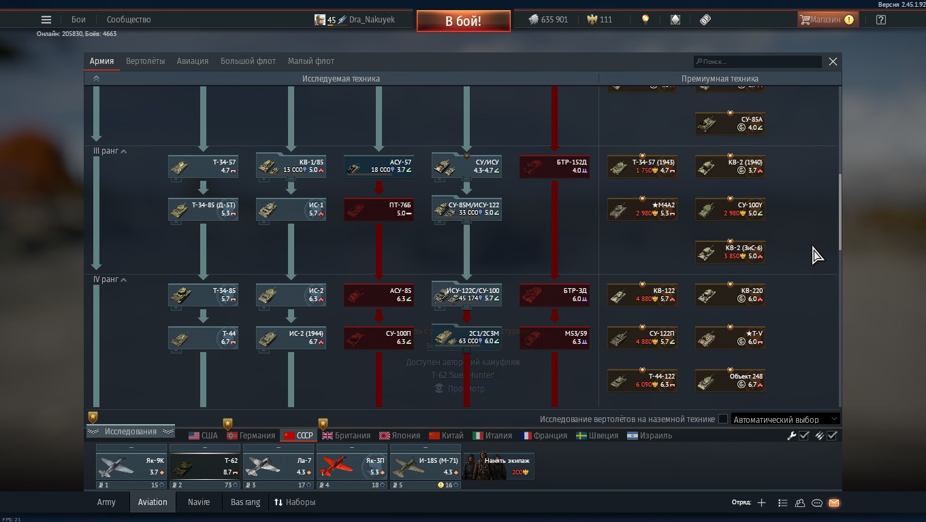Open the diamond-shaped top bar icon
The height and width of the screenshot is (522, 926).
point(675,20)
